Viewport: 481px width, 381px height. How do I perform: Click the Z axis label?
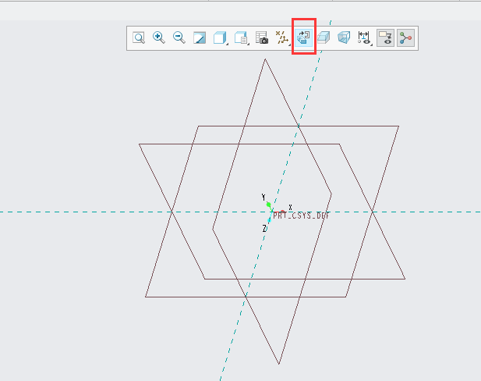264,228
